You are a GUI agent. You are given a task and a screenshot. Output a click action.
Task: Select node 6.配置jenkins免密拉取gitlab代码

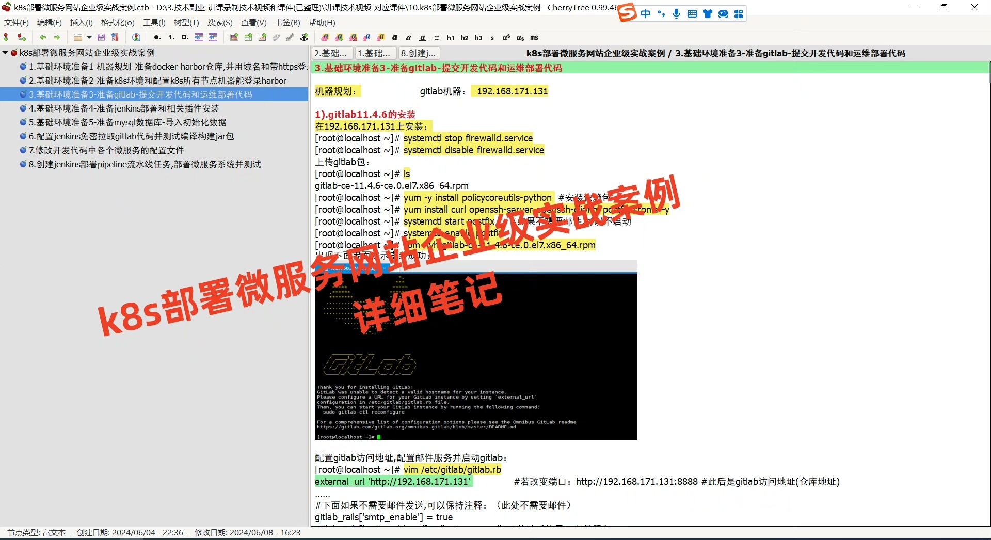(x=131, y=136)
